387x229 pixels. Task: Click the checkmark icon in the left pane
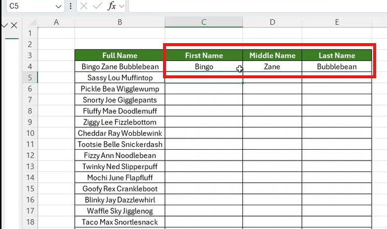(x=4, y=25)
